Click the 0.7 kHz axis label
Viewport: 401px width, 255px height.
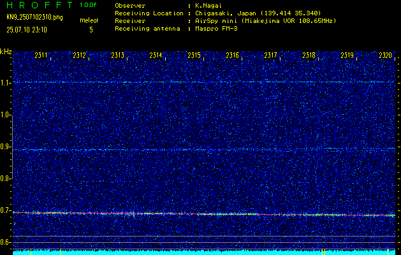(5, 210)
